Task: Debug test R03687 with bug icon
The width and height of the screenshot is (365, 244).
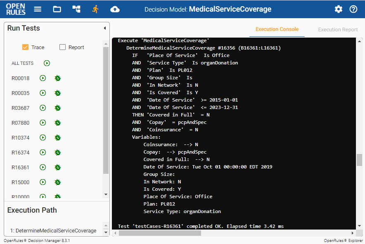Action: click(58, 108)
